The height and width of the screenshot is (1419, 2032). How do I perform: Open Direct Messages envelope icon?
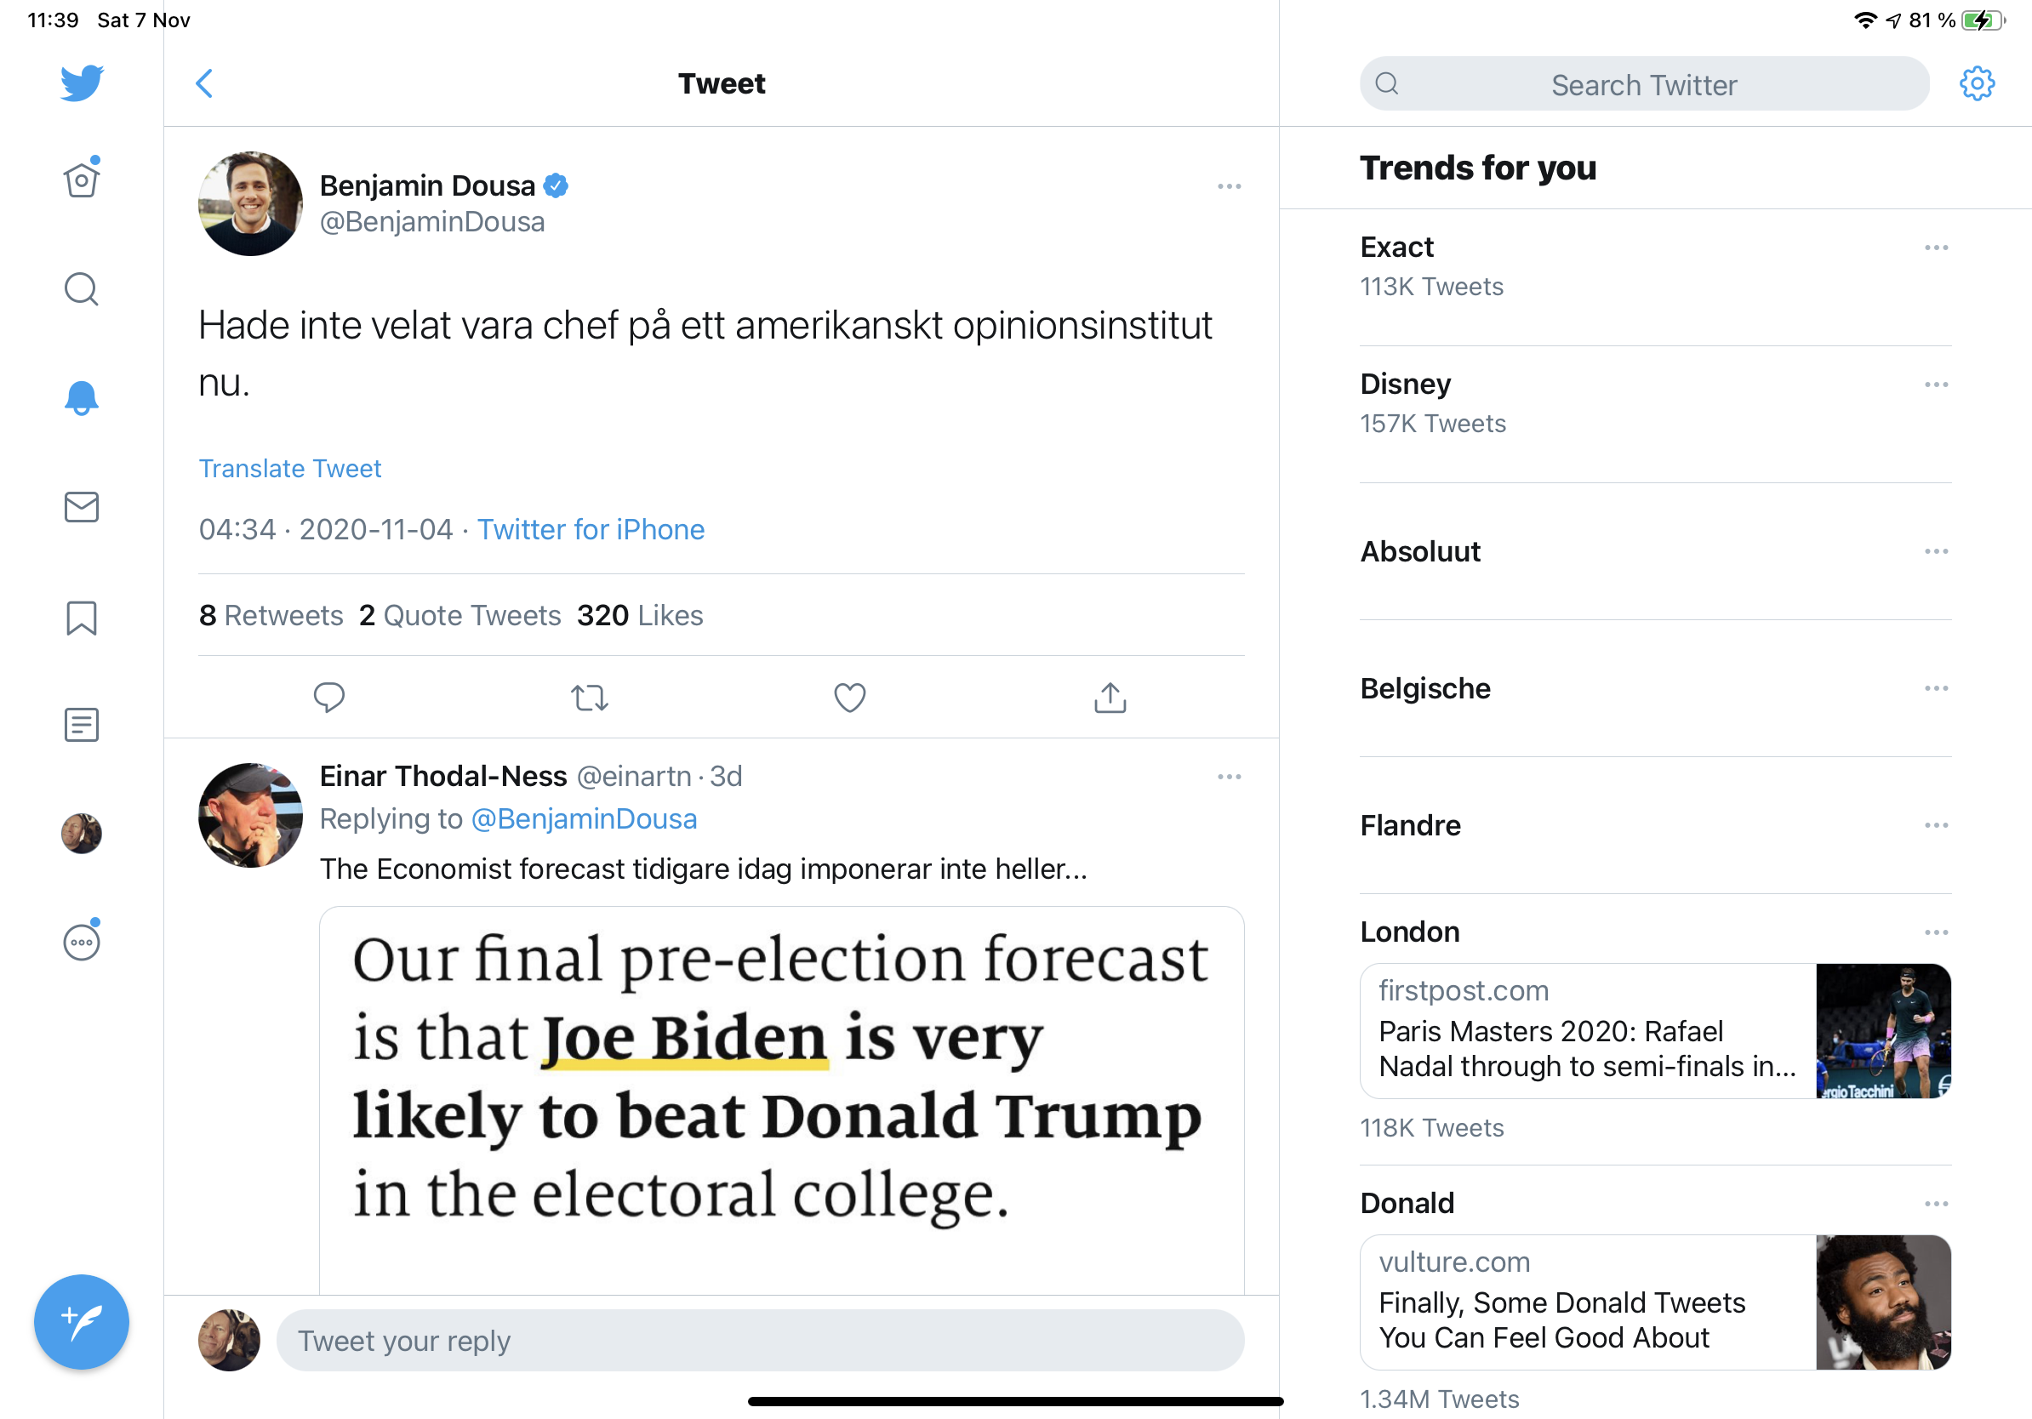click(82, 507)
